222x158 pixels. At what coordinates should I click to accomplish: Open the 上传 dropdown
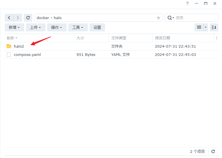click(35, 27)
